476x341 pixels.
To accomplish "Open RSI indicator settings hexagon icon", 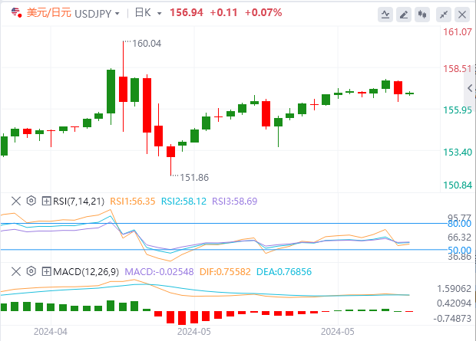I will tap(31, 201).
